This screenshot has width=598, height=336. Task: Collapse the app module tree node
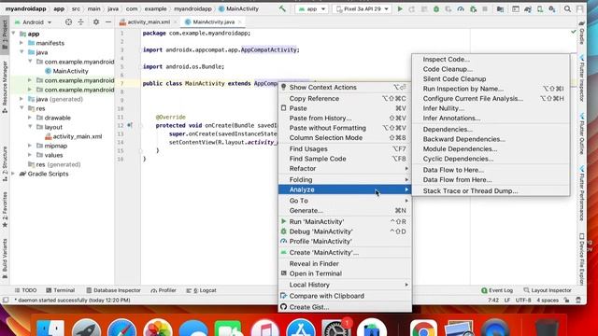[x=14, y=34]
